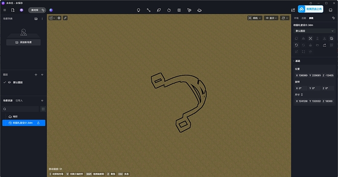Image resolution: width=338 pixels, height=177 pixels.
Task: Click the position Y field
Action: (314, 75)
